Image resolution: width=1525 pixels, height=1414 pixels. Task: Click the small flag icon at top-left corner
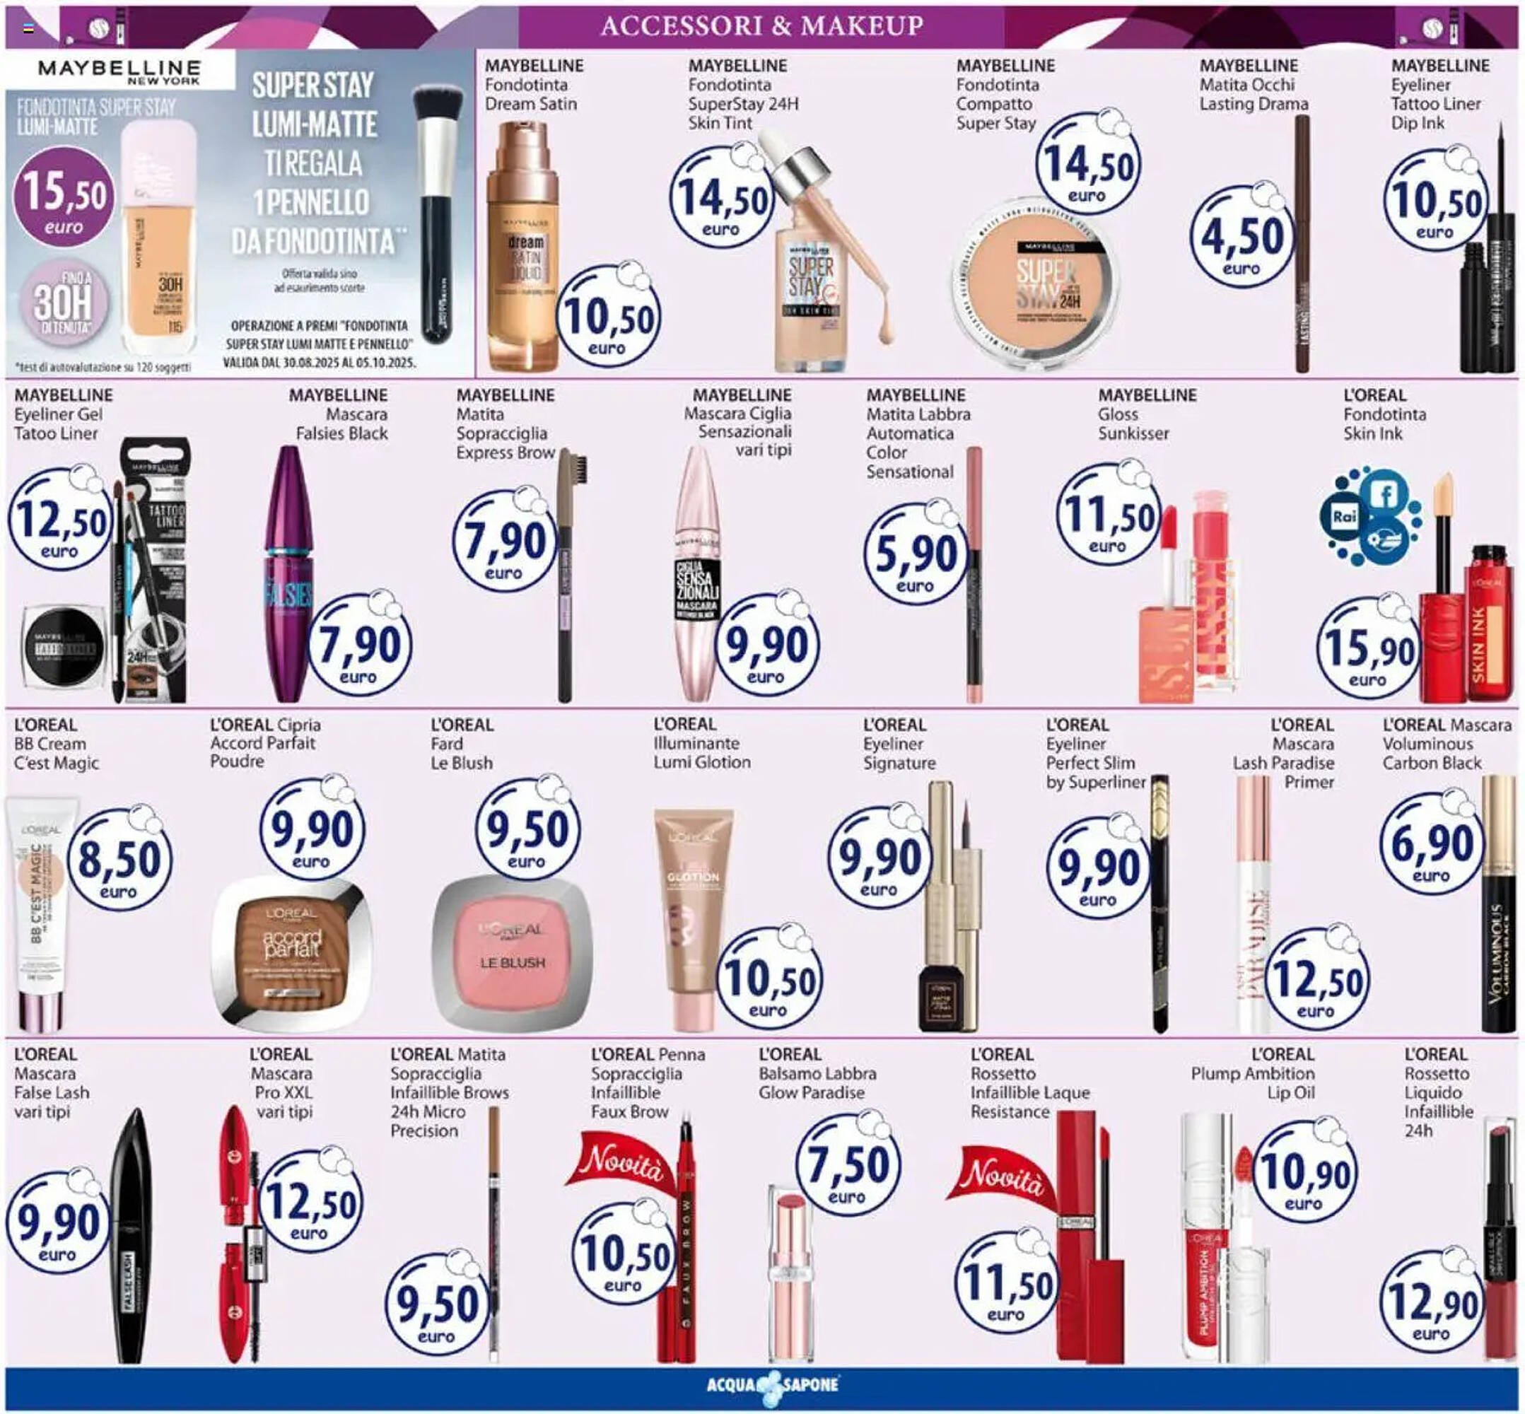coord(29,28)
